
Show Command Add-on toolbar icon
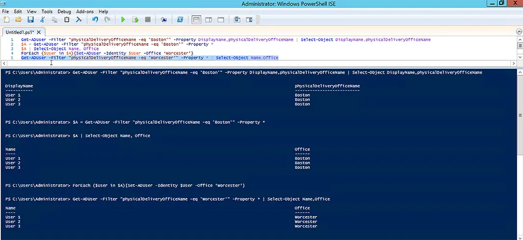point(249,19)
